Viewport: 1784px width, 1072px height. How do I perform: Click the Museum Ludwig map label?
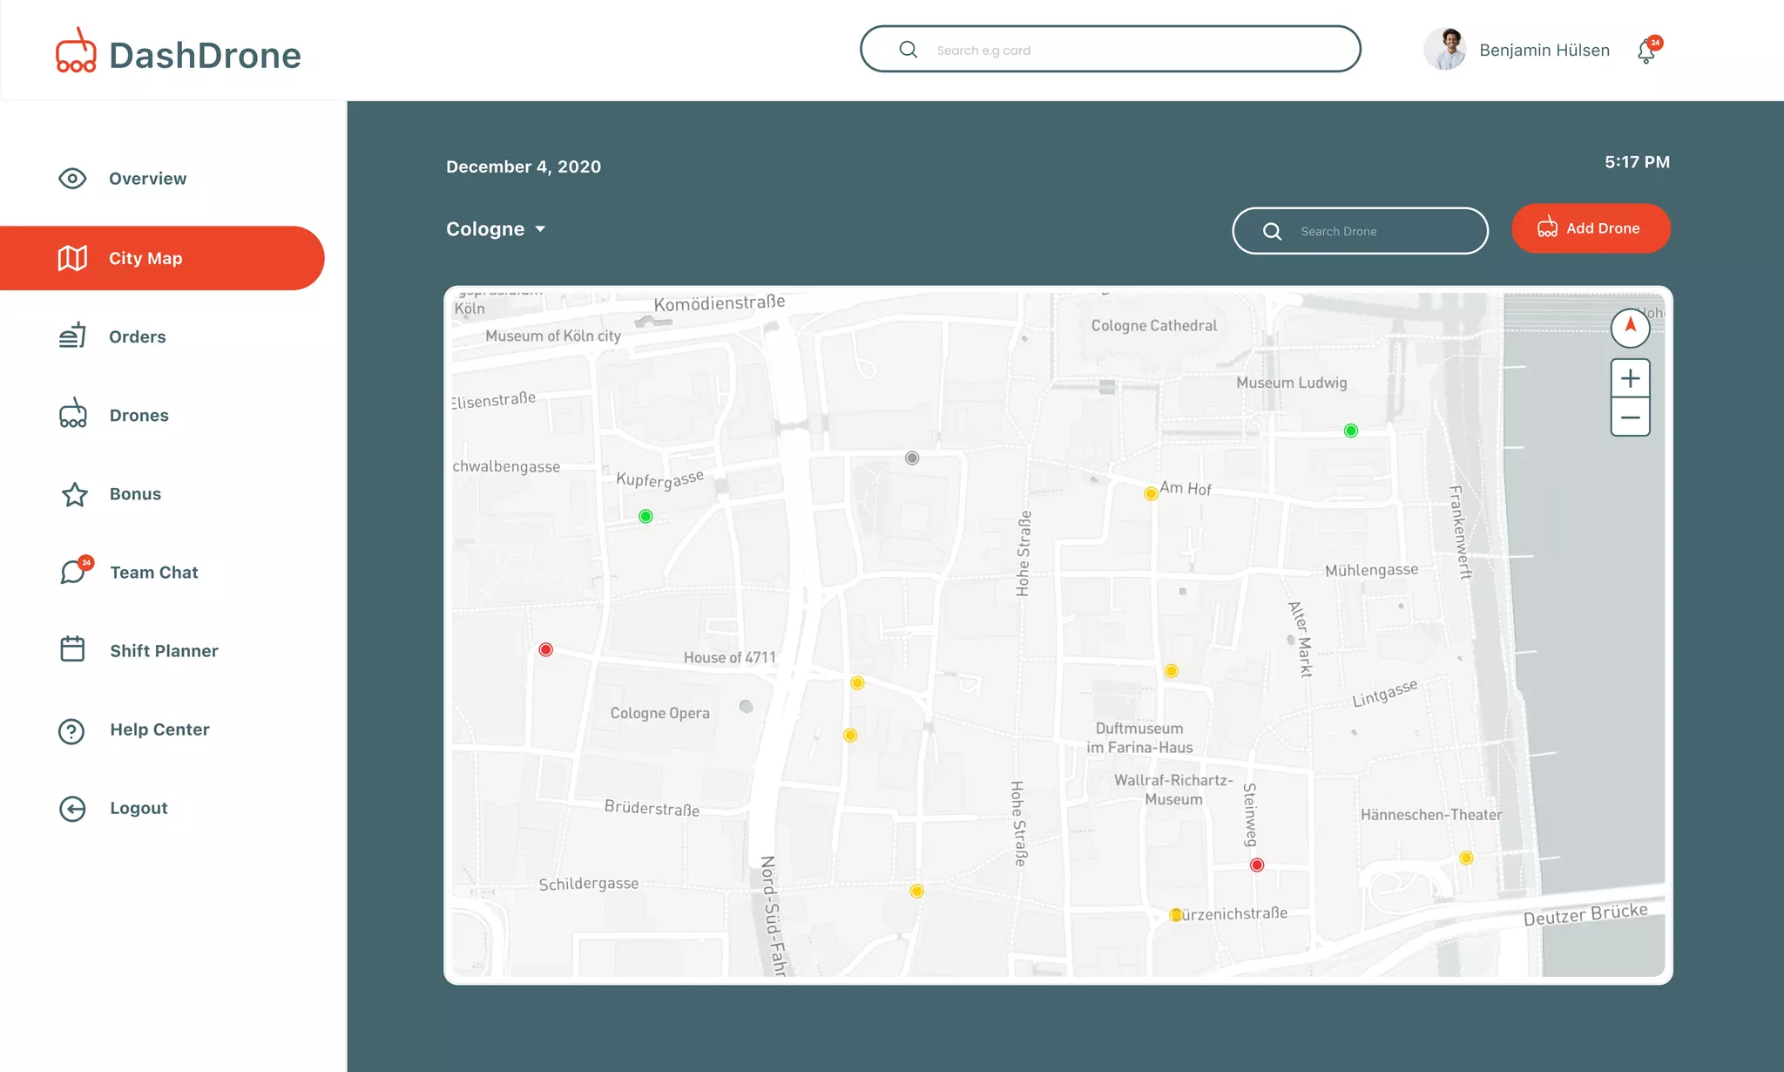(1291, 383)
